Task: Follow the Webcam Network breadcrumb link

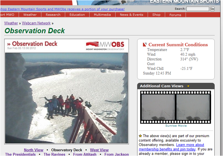Action: click(x=36, y=23)
